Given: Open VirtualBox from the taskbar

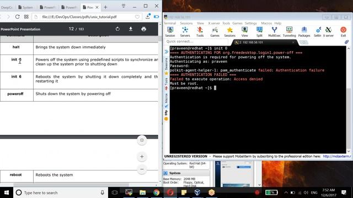Looking at the screenshot, I should [197, 193].
